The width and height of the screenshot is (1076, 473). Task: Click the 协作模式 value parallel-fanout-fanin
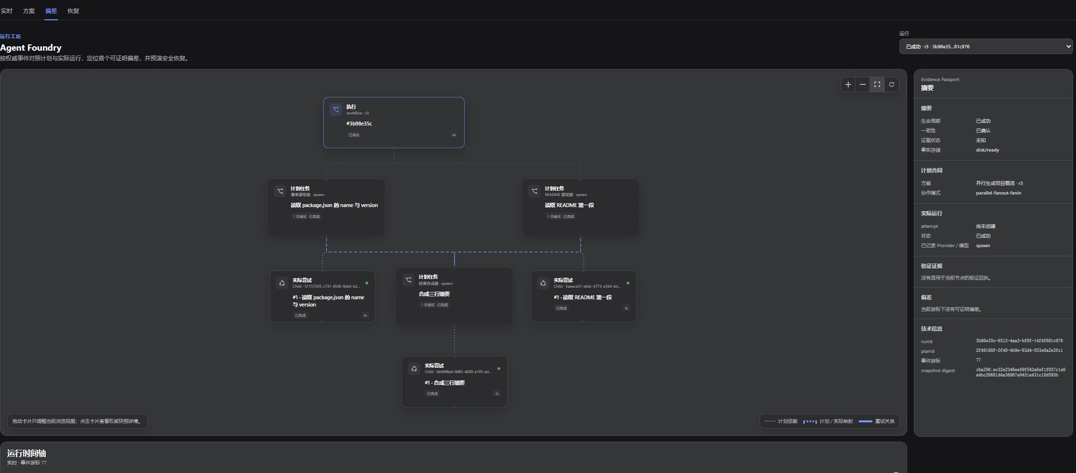(x=998, y=193)
